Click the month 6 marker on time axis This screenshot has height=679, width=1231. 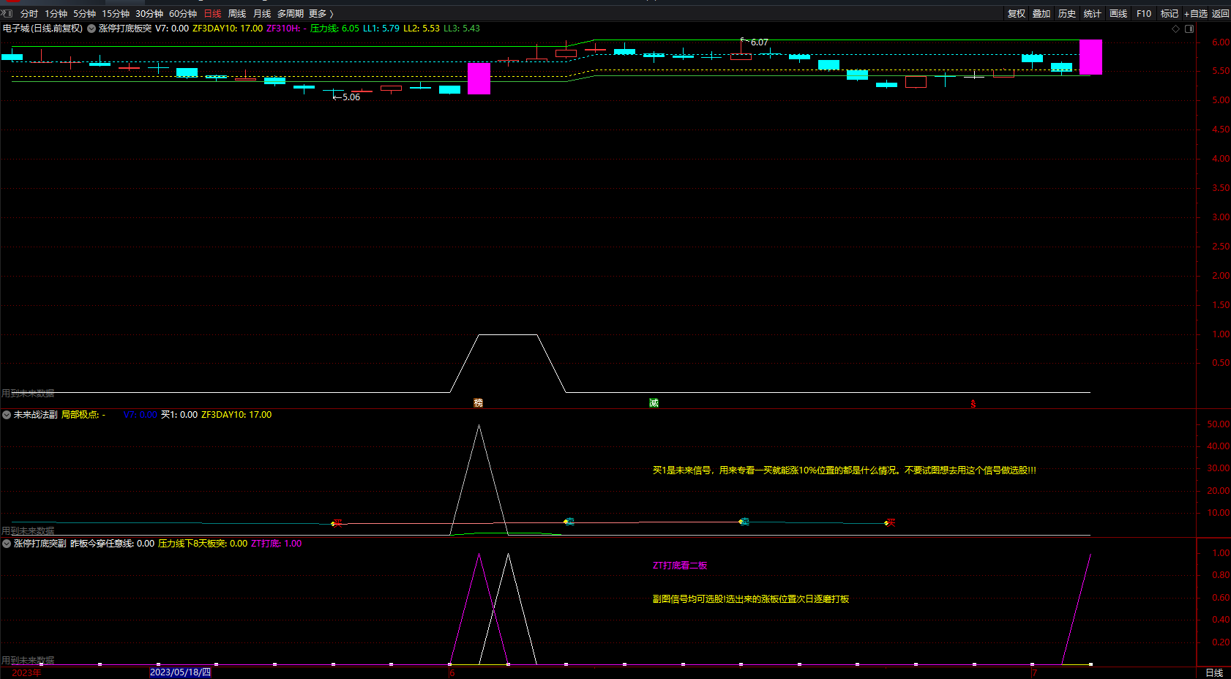pos(452,673)
